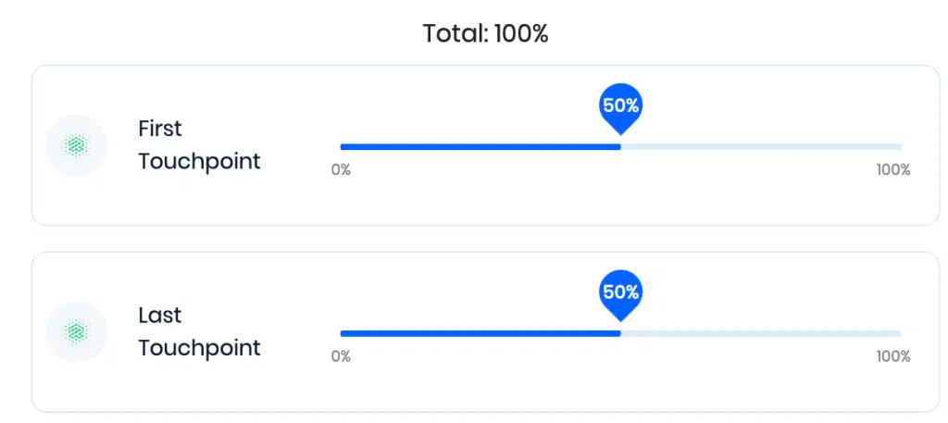Image resolution: width=948 pixels, height=423 pixels.
Task: Click the 0% label under First Touchpoint slider
Action: (341, 169)
